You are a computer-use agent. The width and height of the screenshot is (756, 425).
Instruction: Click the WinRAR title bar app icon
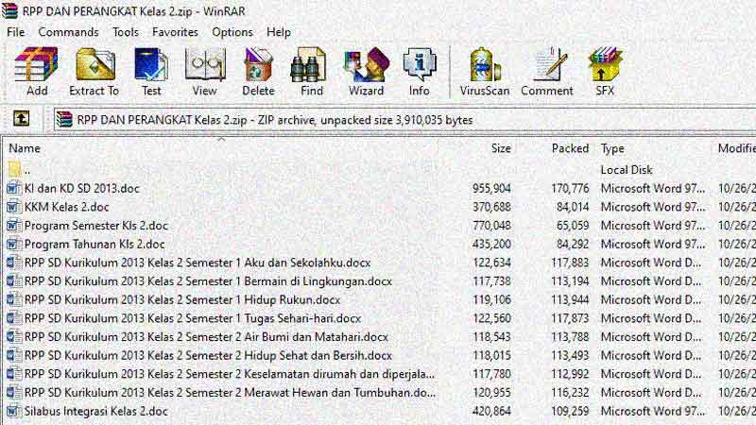9,10
